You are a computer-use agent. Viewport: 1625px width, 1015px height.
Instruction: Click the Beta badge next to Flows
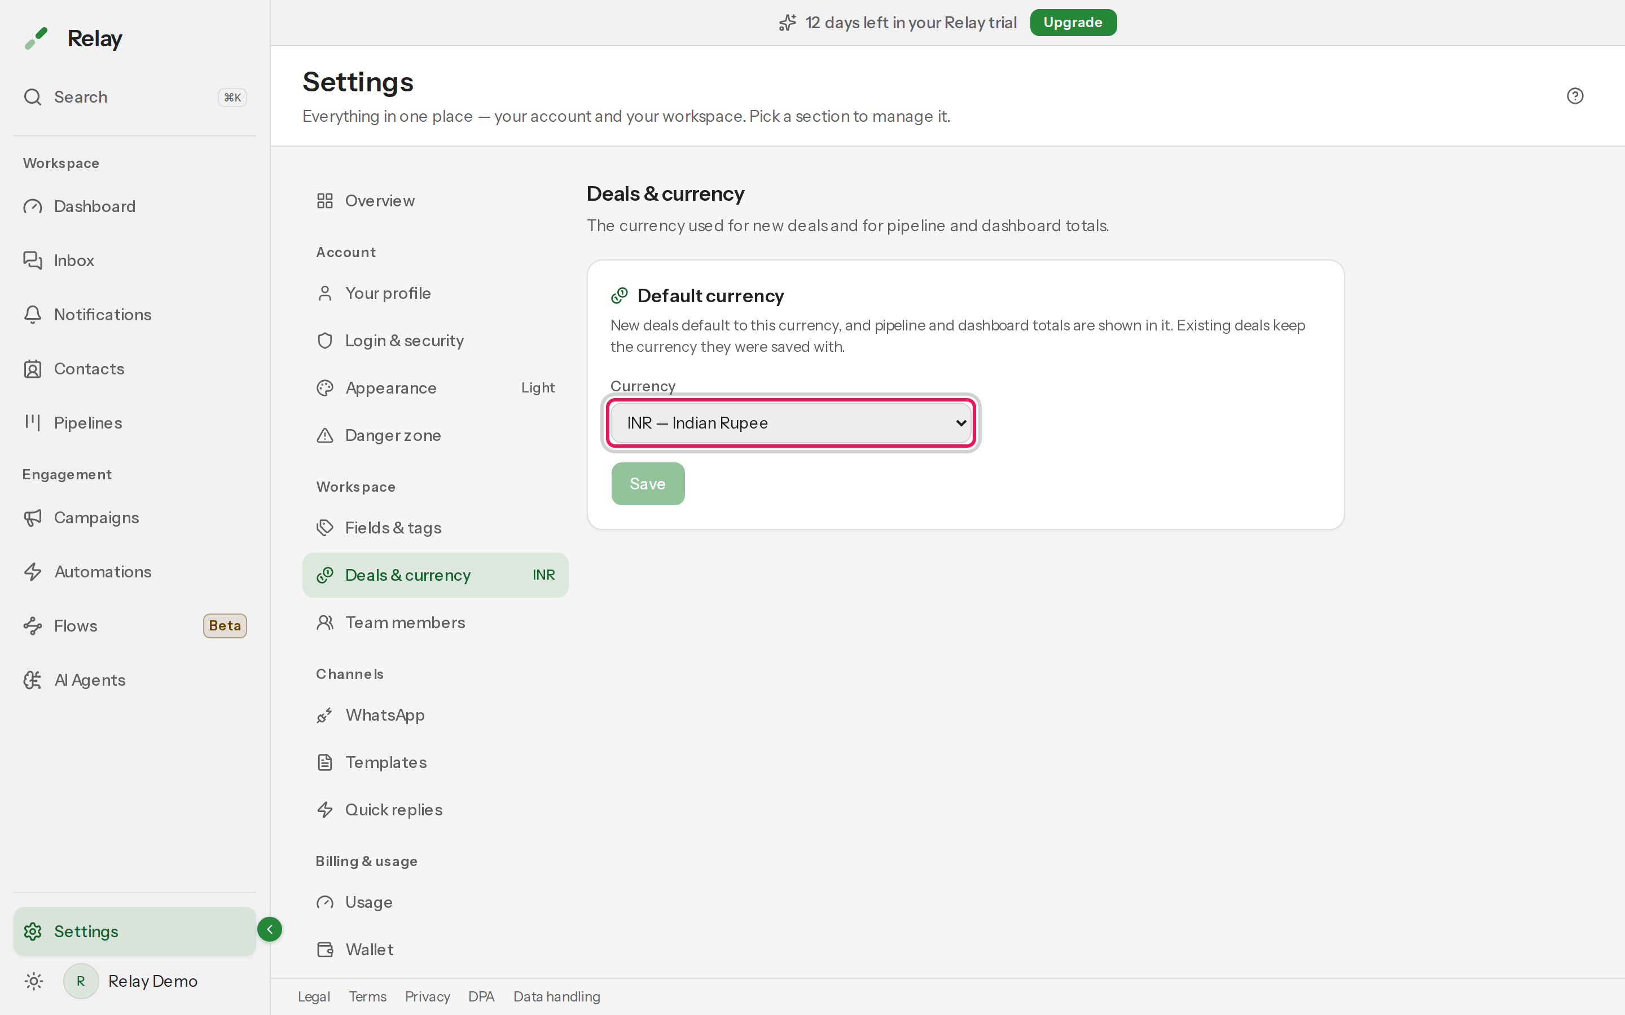point(225,626)
